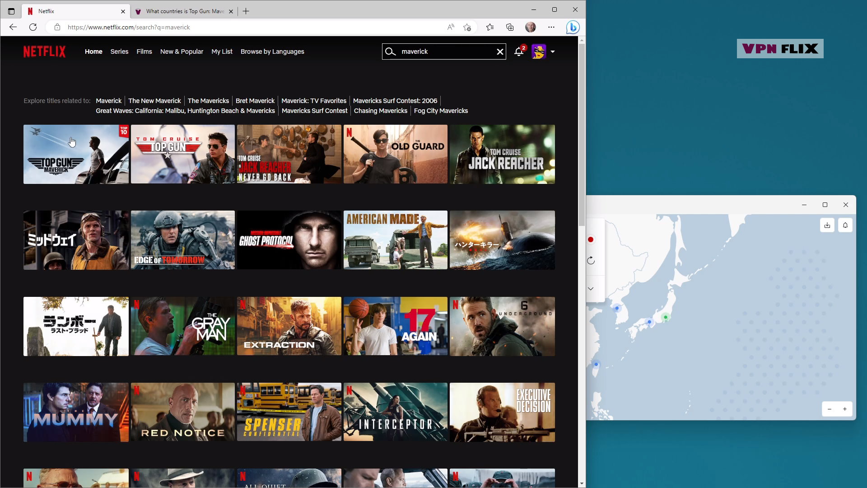Open the Top Gun: Maverick thumbnail

[76, 154]
